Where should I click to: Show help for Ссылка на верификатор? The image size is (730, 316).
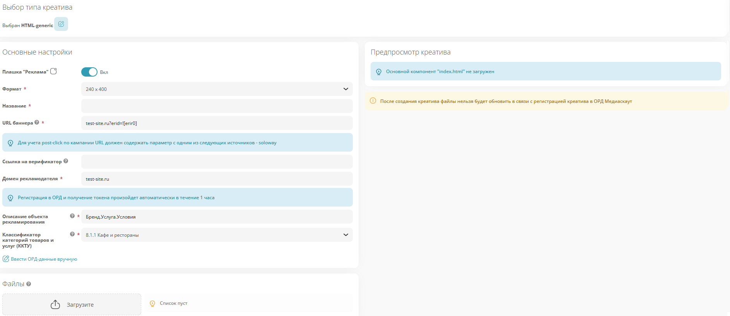[66, 161]
